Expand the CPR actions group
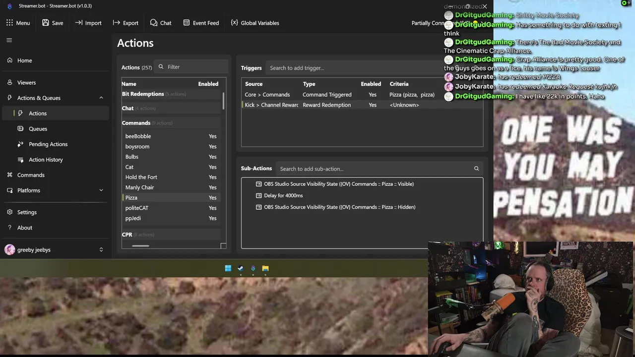The height and width of the screenshot is (357, 635). [x=171, y=235]
